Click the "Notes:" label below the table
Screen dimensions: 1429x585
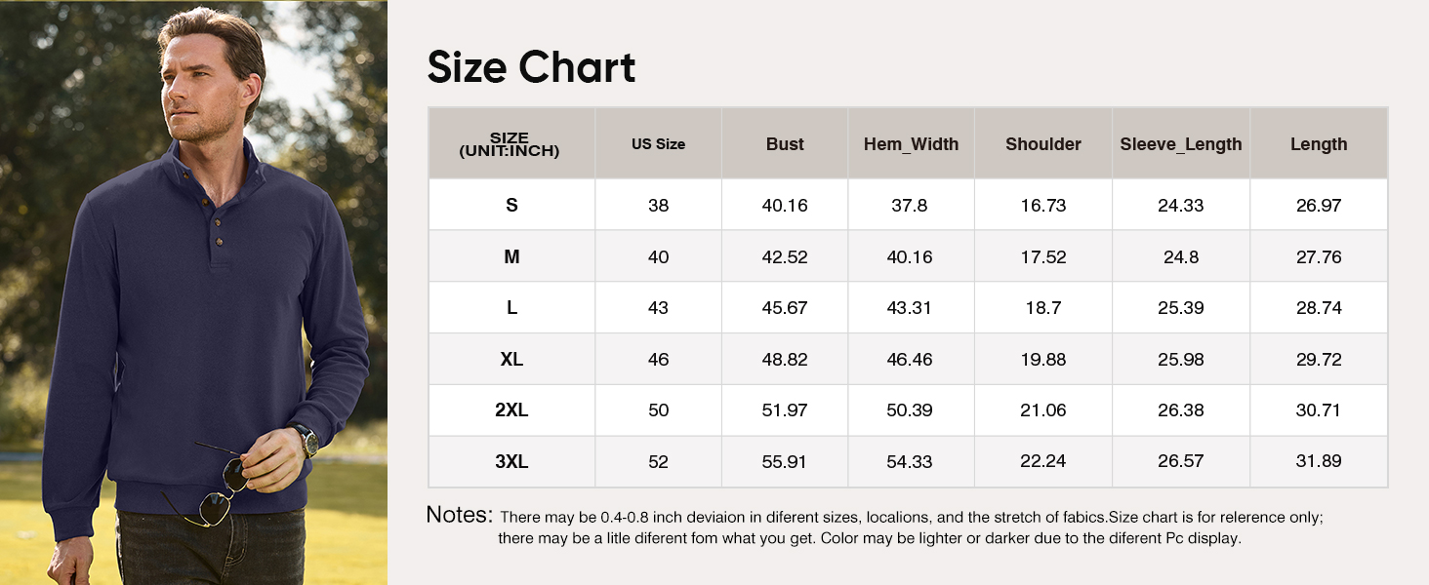coord(459,515)
